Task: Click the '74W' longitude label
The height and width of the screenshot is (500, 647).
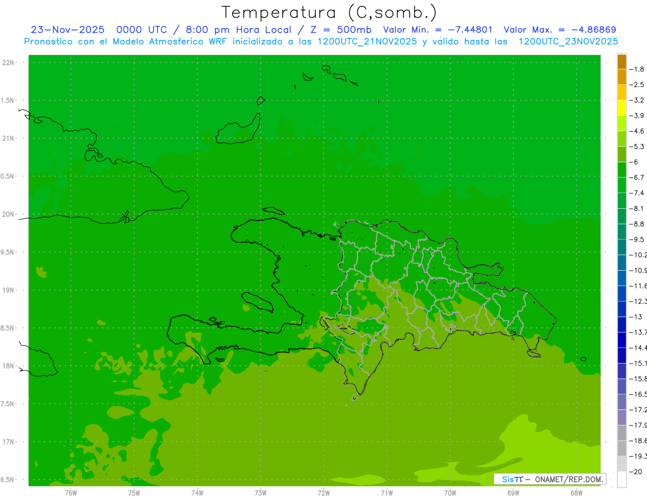Action: [x=197, y=493]
